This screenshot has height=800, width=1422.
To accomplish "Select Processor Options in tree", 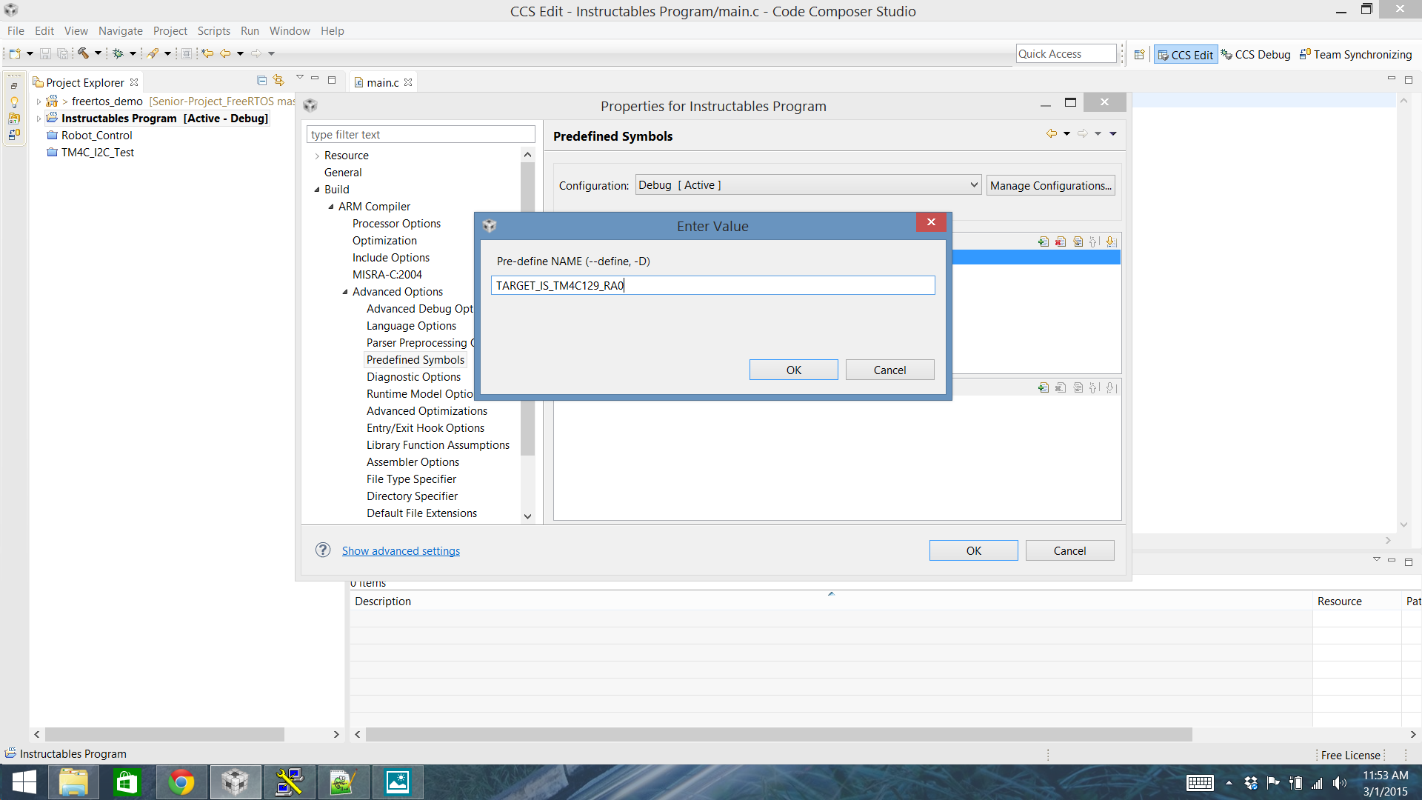I will click(396, 224).
